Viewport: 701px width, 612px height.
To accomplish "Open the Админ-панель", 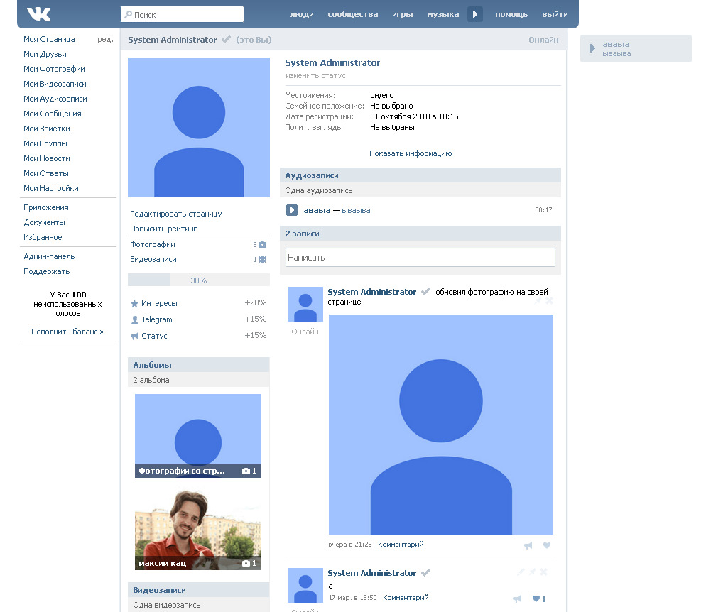I will [x=49, y=256].
